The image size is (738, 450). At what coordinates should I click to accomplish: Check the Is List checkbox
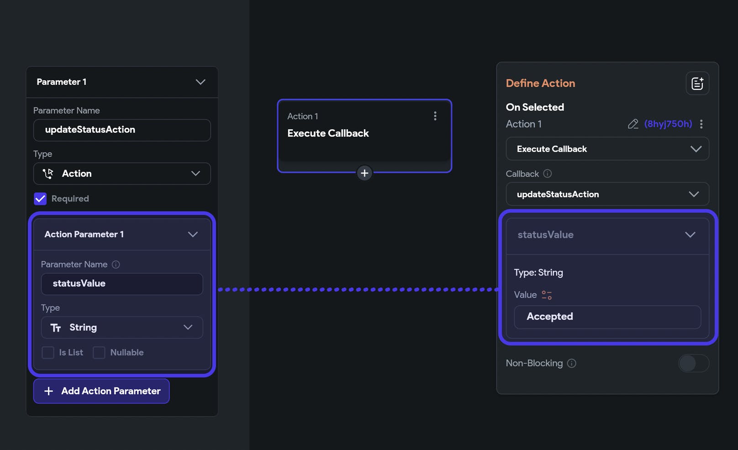[x=48, y=352]
